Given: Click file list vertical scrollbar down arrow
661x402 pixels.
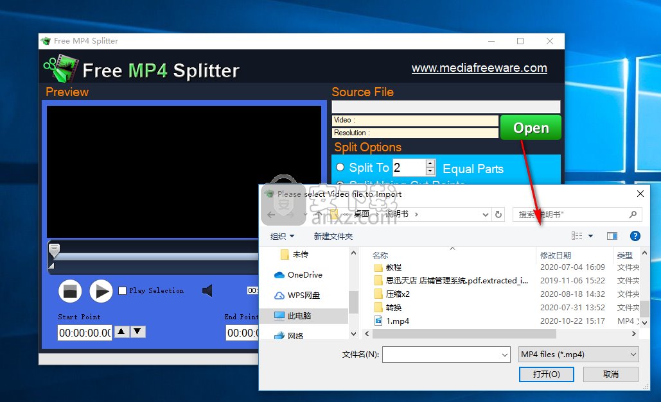Looking at the screenshot, I should [x=644, y=323].
